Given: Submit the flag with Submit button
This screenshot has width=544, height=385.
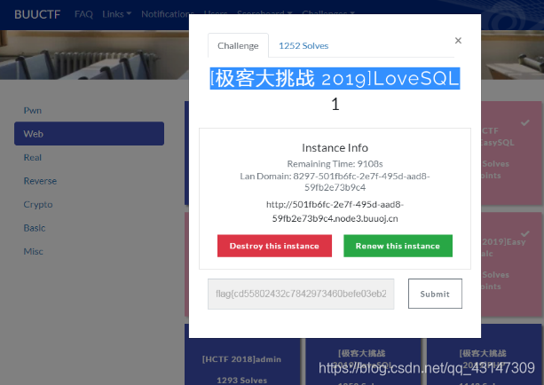Looking at the screenshot, I should point(435,294).
